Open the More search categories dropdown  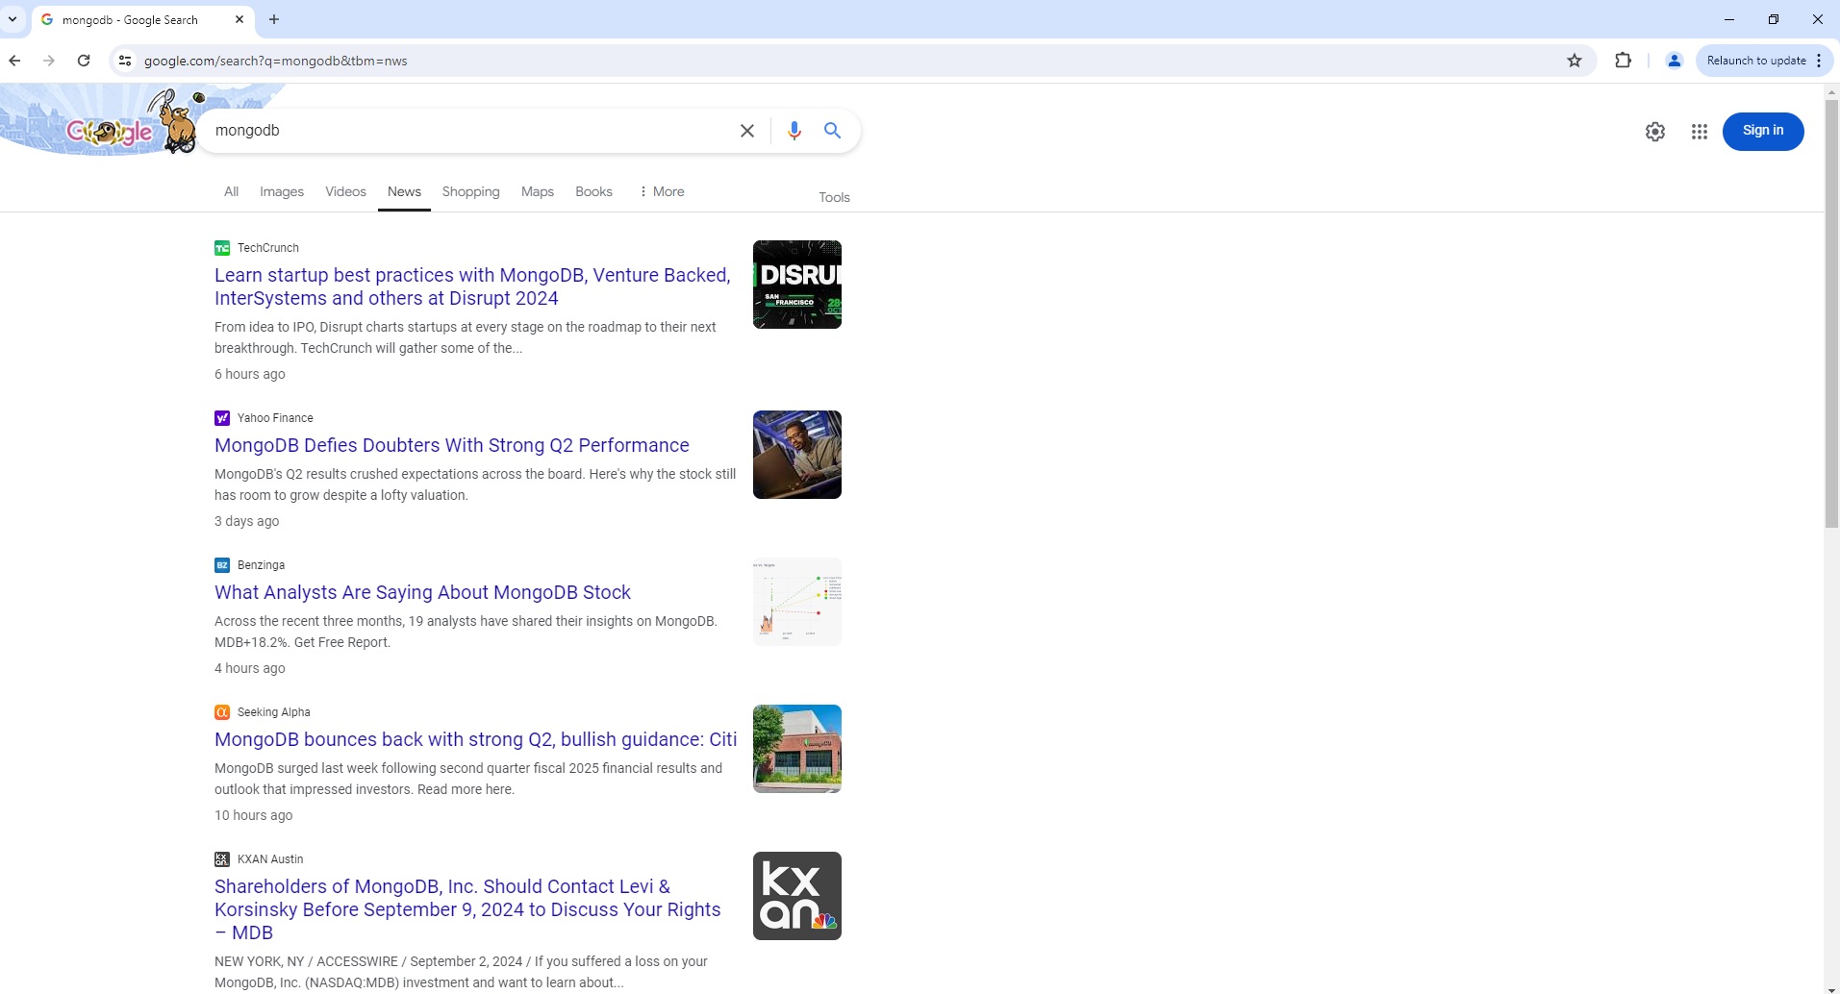pos(661,191)
